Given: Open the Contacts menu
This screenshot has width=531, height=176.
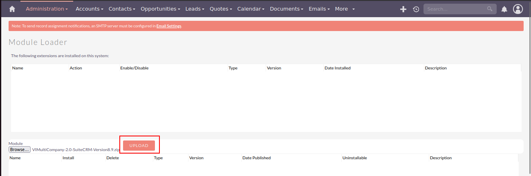Looking at the screenshot, I should pyautogui.click(x=122, y=9).
